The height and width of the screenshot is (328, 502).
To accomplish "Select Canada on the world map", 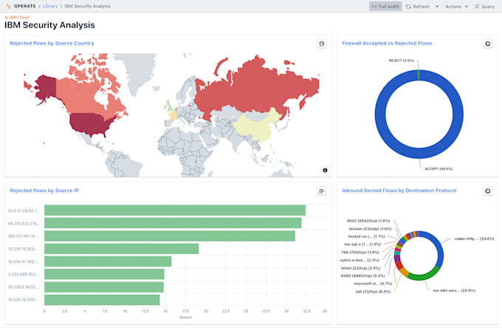I will click(x=83, y=96).
